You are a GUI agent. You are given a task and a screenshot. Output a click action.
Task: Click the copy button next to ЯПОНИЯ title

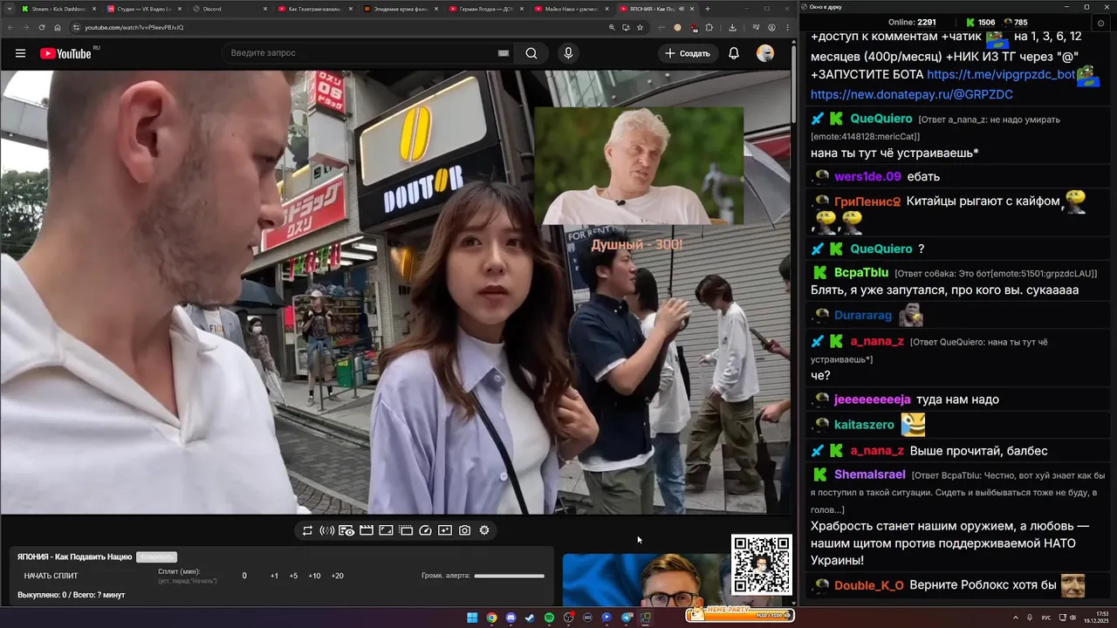[x=156, y=556]
